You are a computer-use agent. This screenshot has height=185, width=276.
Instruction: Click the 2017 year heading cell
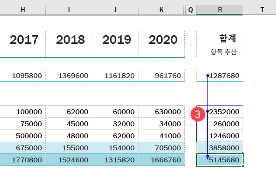click(x=23, y=44)
